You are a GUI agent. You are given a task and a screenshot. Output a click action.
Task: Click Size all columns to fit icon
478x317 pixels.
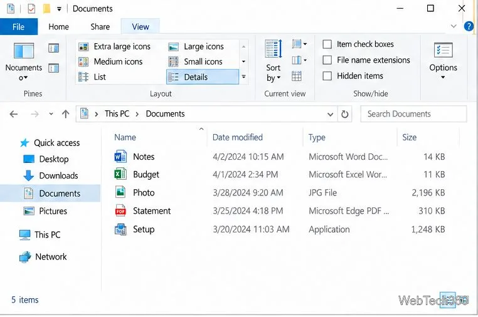297,76
